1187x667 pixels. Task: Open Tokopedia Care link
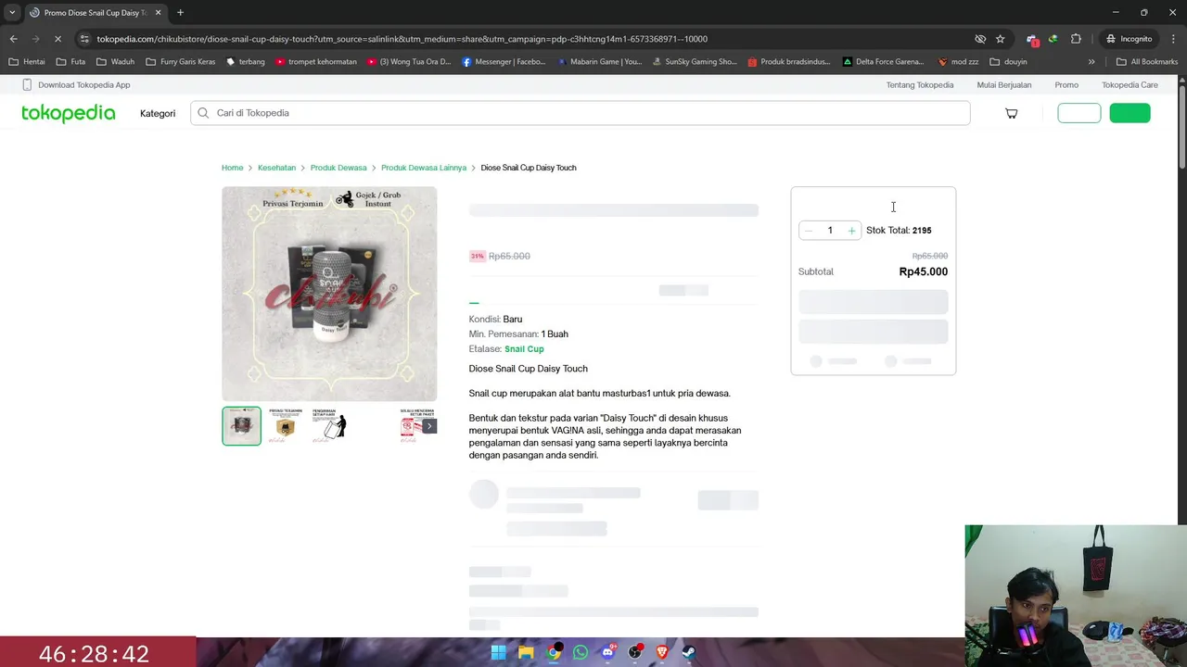click(x=1130, y=85)
